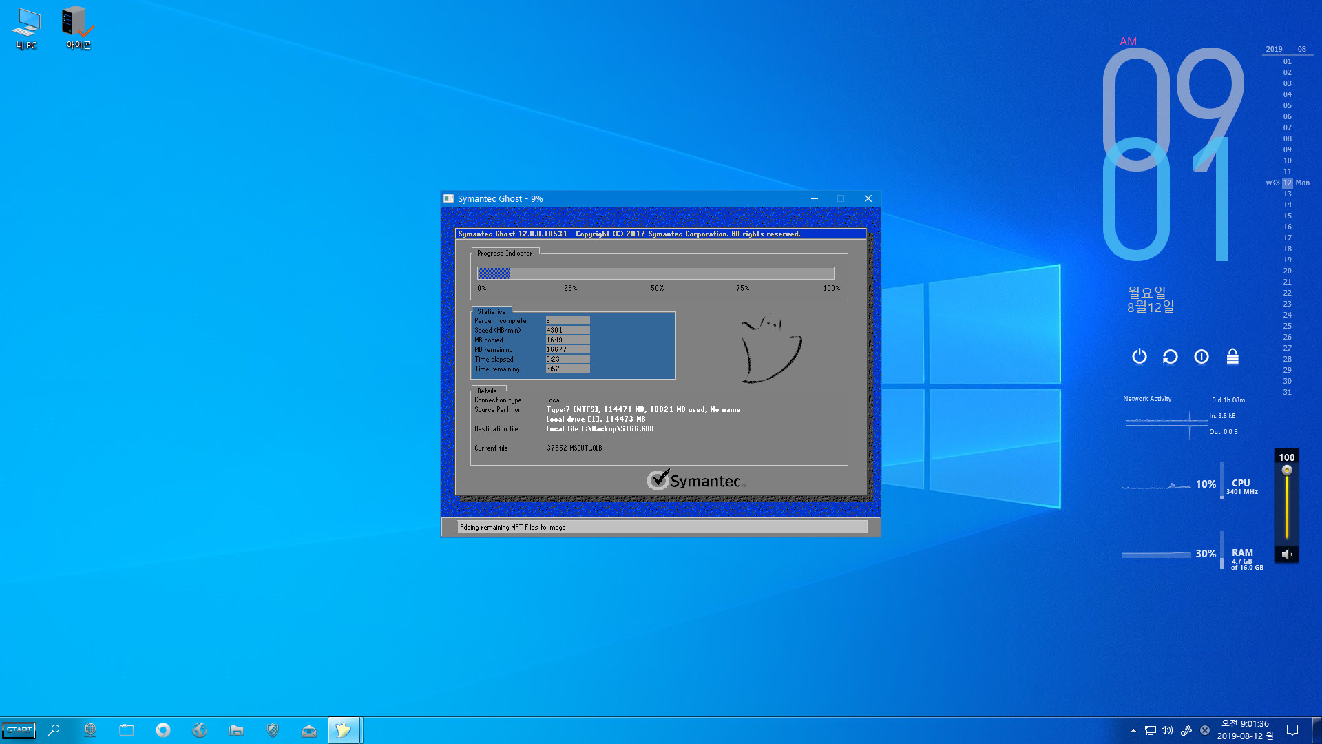This screenshot has height=744, width=1322.
Task: Open the clipboard-shaped taskbar icon
Action: pyautogui.click(x=127, y=730)
